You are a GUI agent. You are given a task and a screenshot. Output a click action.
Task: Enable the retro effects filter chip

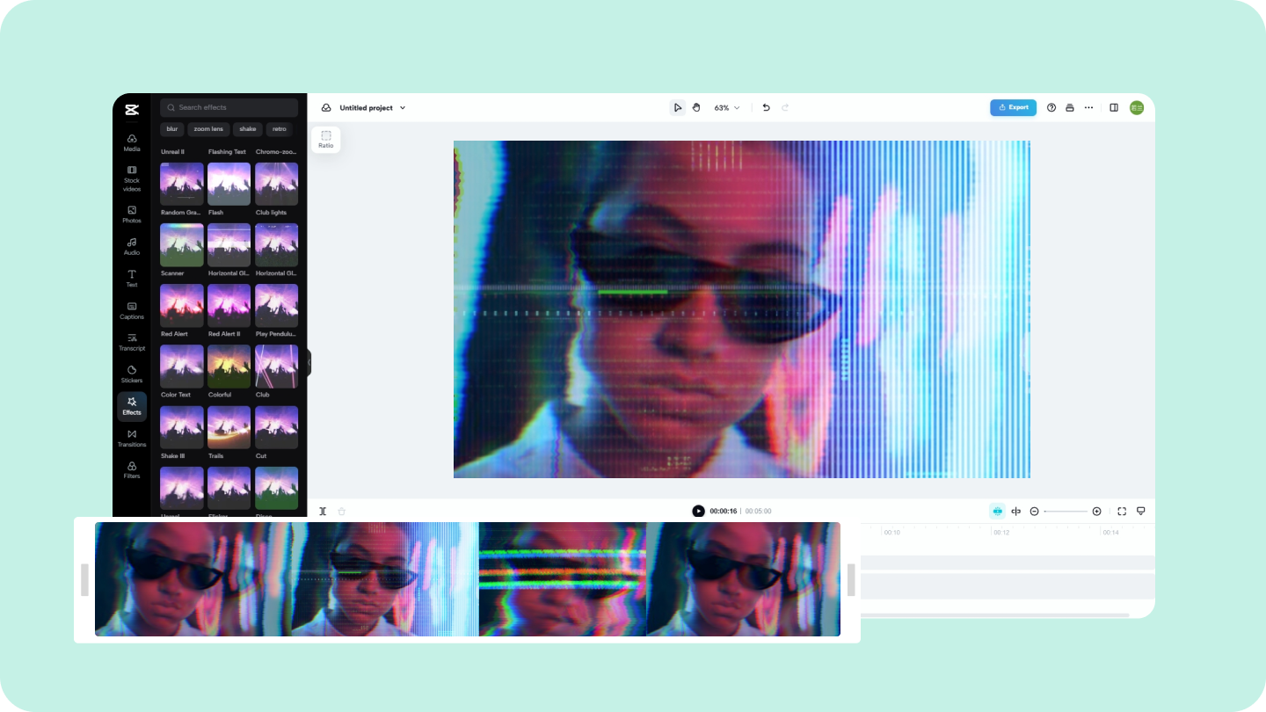pos(279,129)
